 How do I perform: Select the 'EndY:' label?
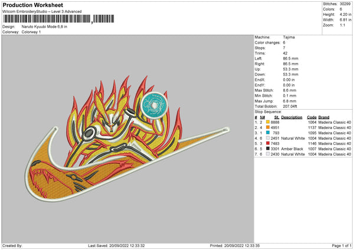[x=260, y=85]
